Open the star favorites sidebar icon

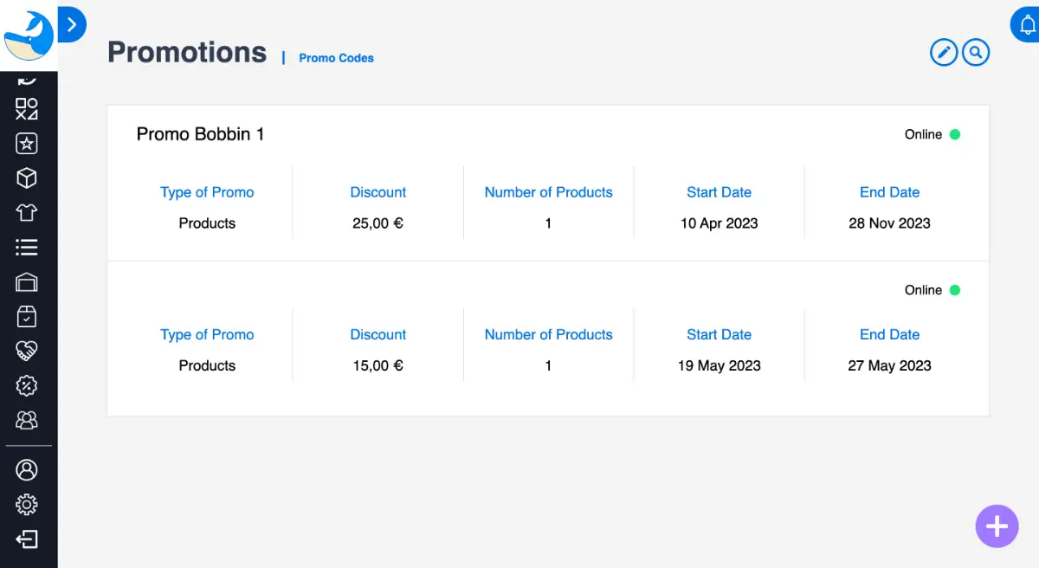coord(27,144)
